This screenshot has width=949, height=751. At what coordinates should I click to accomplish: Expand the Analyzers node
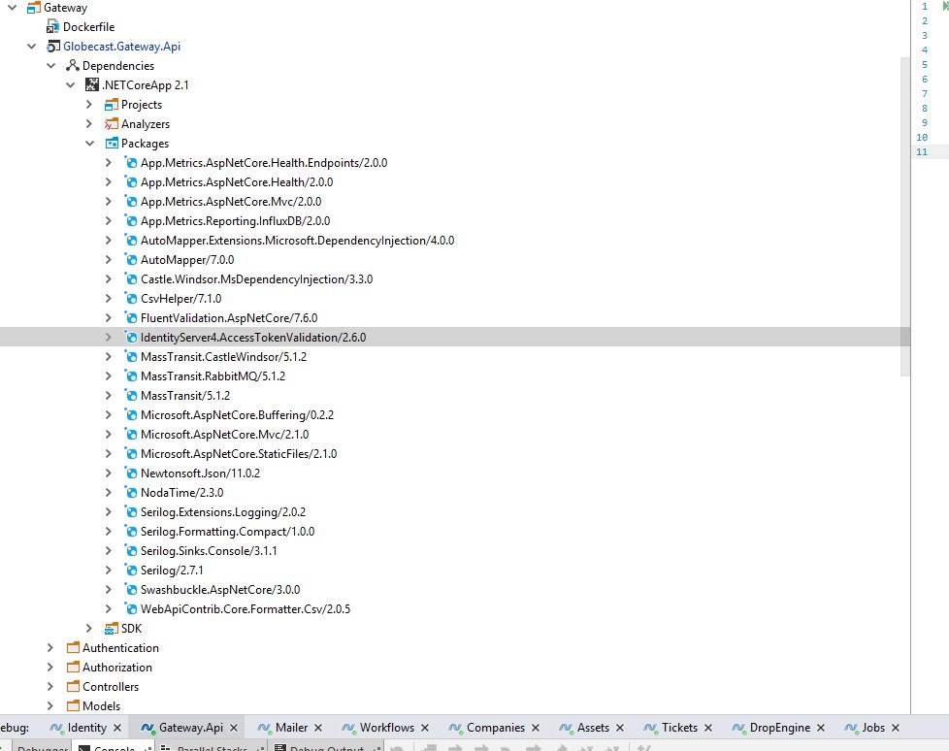(89, 124)
